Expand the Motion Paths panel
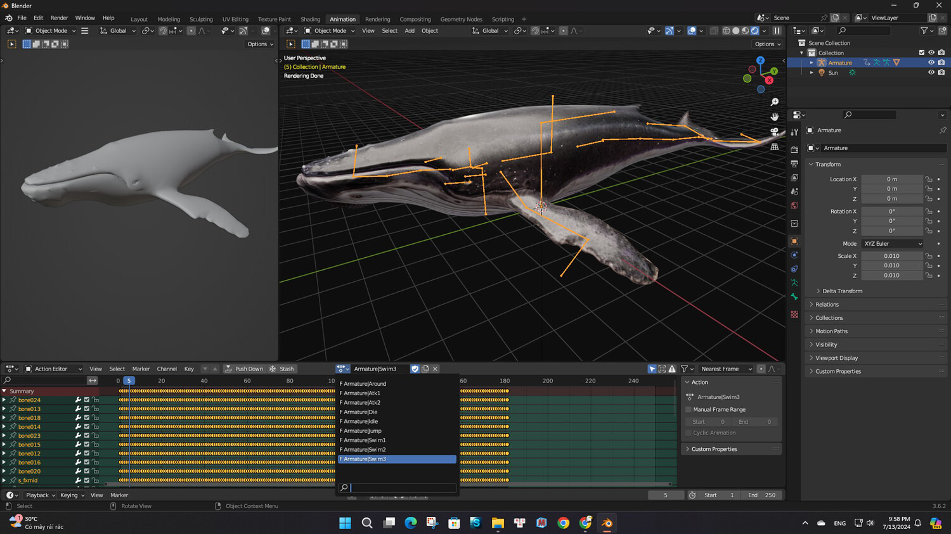 831,331
